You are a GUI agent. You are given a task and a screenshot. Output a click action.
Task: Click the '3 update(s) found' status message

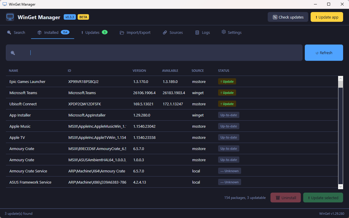click(19, 214)
